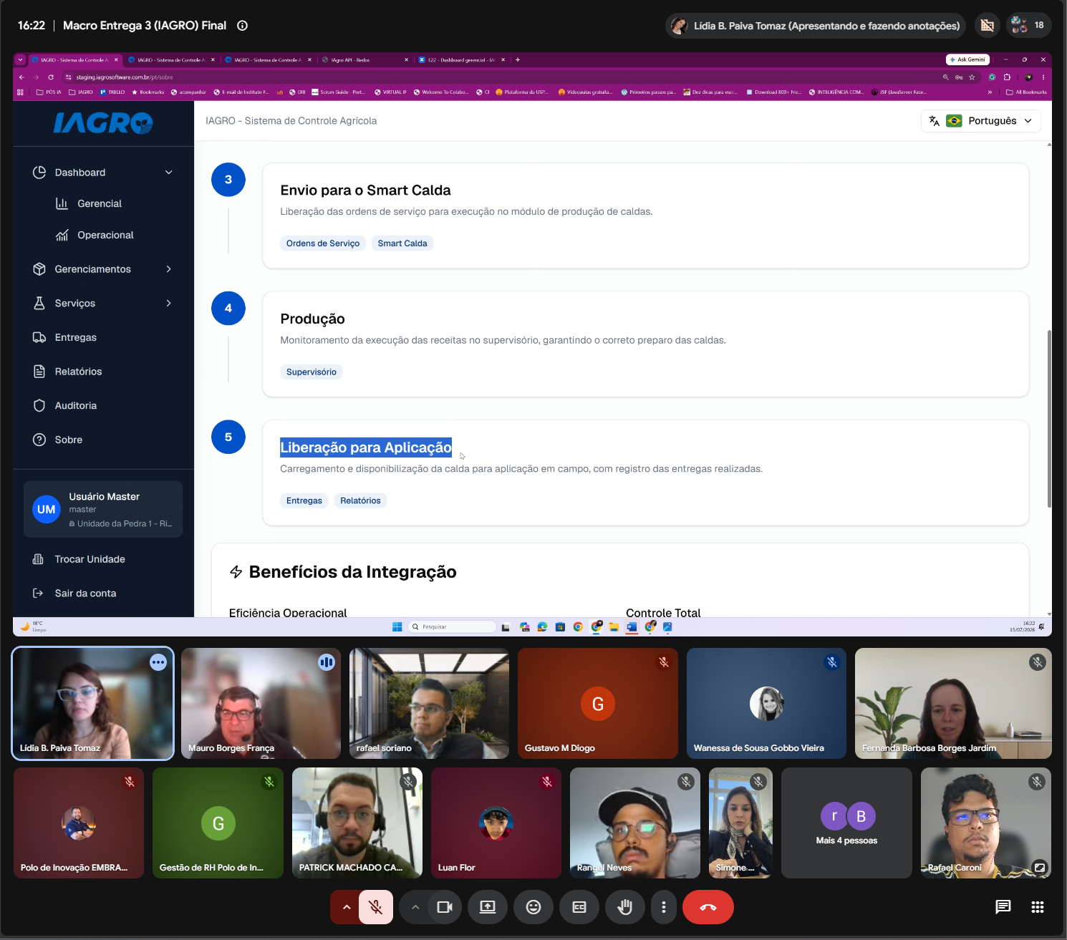1067x940 pixels.
Task: Raise your hand in the meeting
Action: coord(625,907)
